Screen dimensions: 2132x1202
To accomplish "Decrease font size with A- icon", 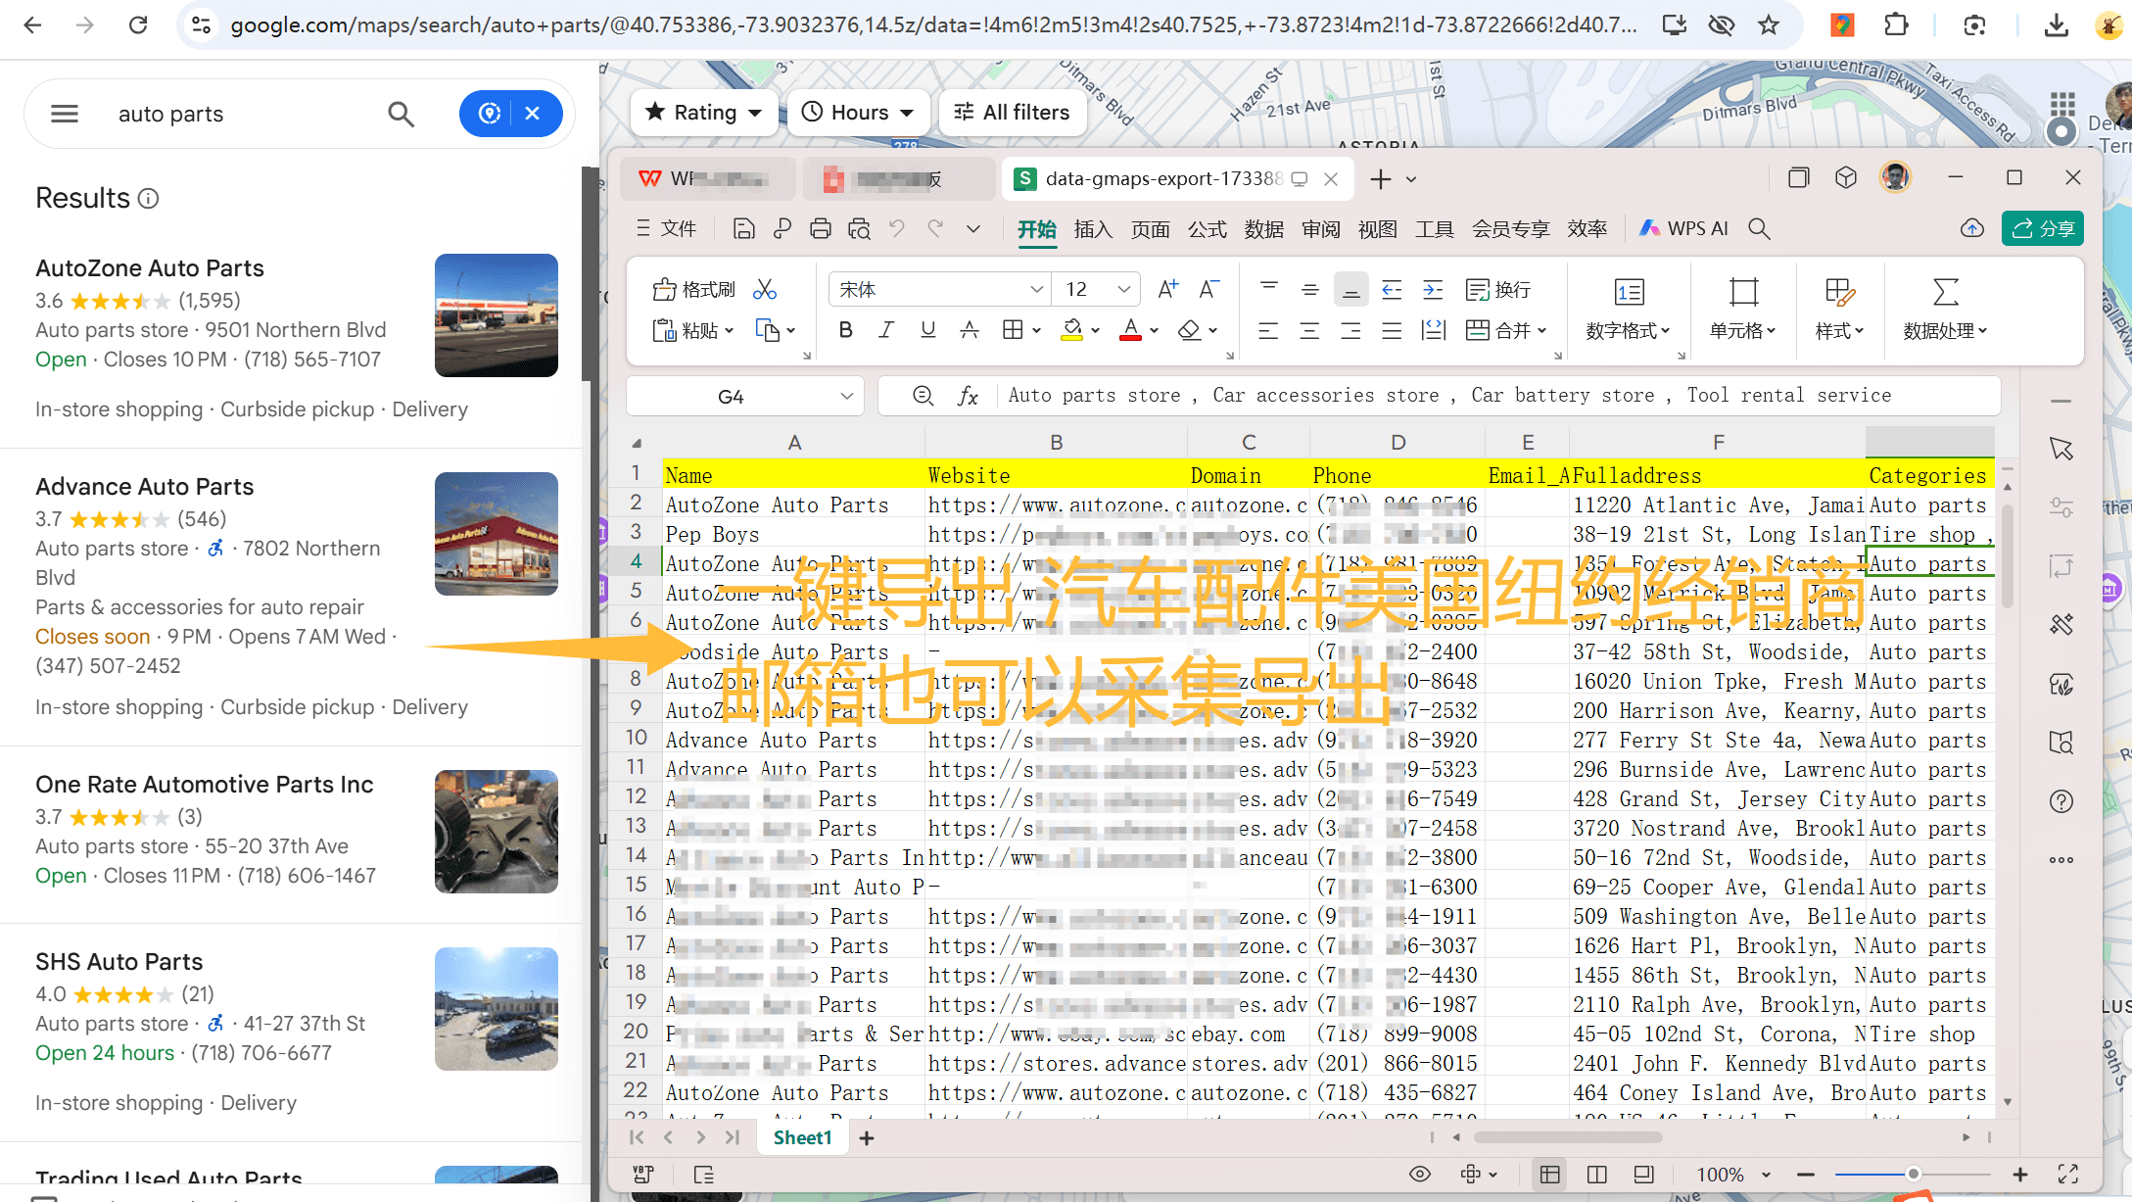I will (x=1208, y=289).
